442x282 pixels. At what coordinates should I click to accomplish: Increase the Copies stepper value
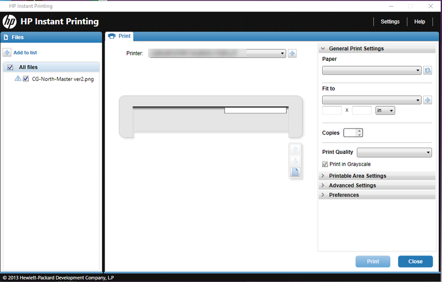(359, 131)
